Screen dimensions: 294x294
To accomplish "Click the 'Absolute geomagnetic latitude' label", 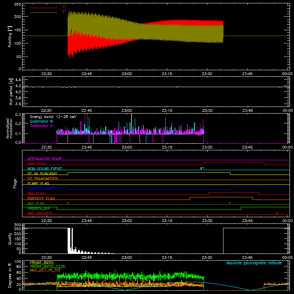I will tap(254, 263).
